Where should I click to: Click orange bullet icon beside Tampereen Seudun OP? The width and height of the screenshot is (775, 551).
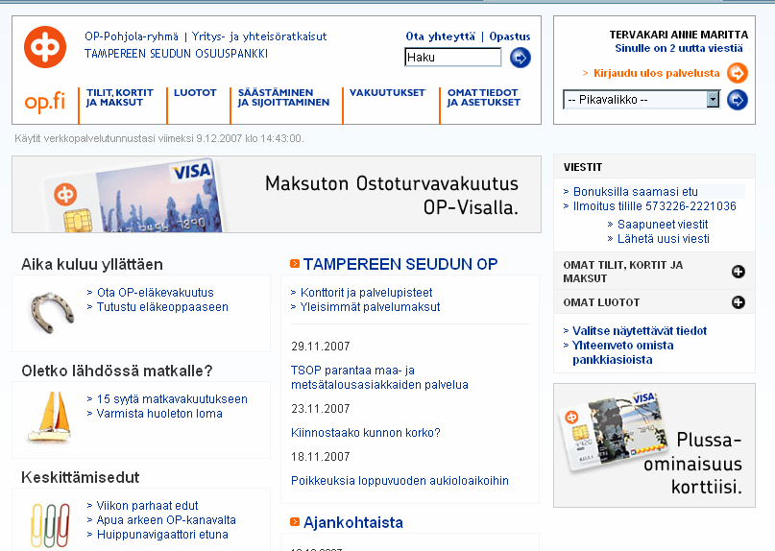pyautogui.click(x=295, y=263)
